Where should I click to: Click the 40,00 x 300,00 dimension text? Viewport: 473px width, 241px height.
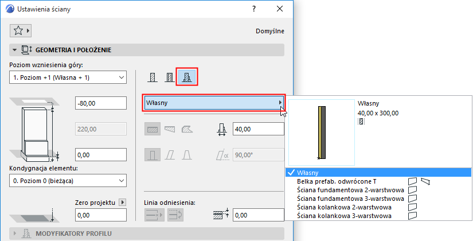[x=378, y=113]
